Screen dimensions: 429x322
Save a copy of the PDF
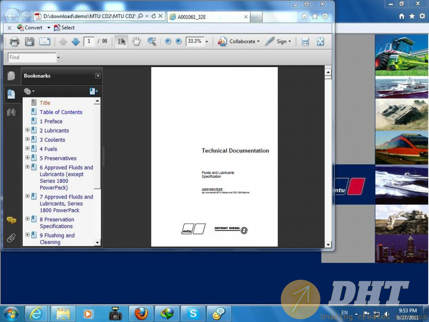point(29,41)
